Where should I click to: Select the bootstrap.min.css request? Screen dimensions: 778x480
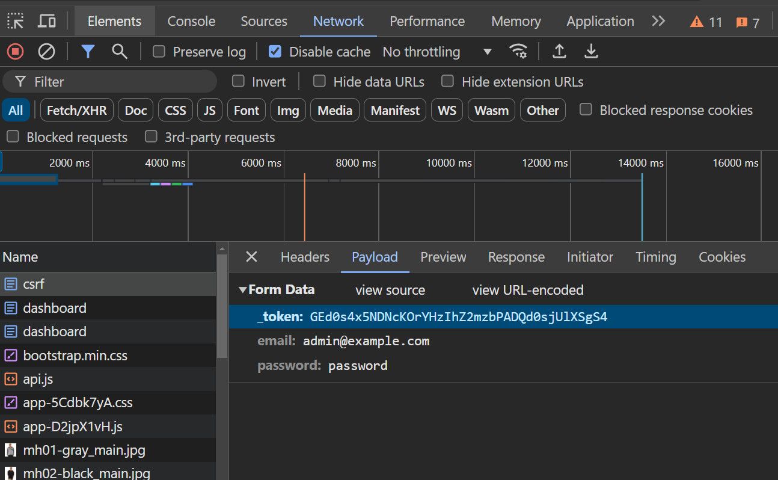tap(108, 355)
